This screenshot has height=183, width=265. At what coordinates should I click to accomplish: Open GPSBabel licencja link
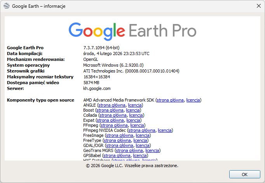(140, 155)
